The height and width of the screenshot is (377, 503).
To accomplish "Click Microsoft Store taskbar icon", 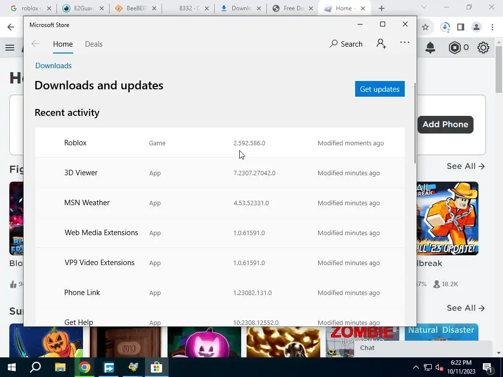I will point(157,367).
